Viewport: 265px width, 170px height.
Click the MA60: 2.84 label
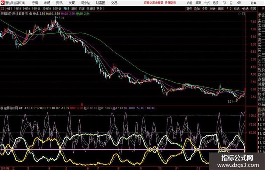click(x=83, y=14)
